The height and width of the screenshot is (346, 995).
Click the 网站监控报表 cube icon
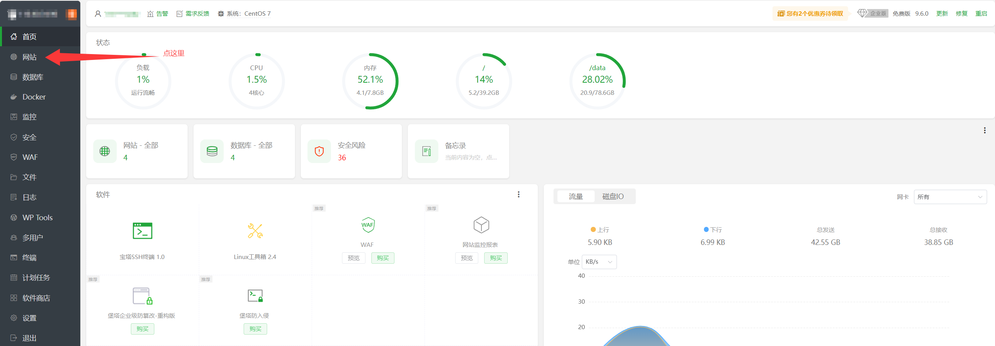pos(481,225)
